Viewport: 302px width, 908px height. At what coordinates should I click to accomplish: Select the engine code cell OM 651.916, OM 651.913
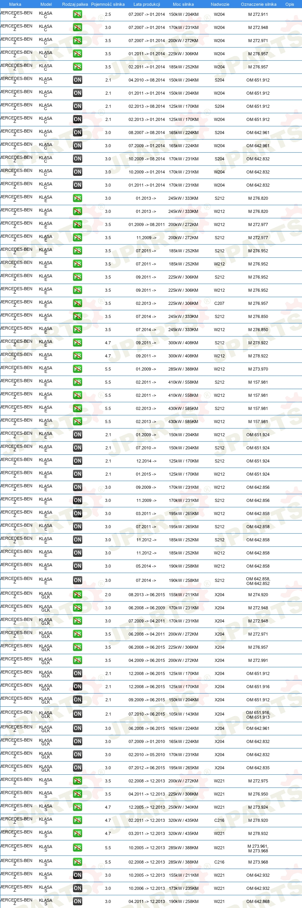click(258, 715)
